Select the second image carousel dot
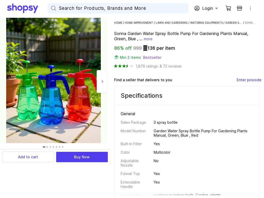264x198 pixels. point(47,147)
